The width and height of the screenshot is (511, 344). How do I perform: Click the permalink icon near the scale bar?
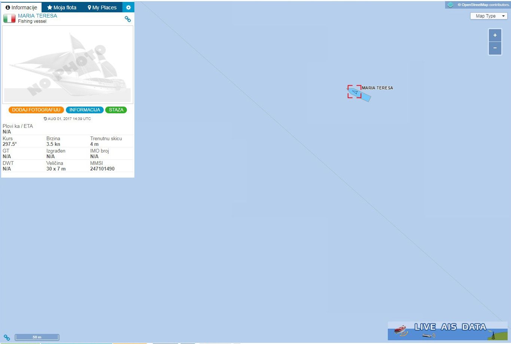7,337
